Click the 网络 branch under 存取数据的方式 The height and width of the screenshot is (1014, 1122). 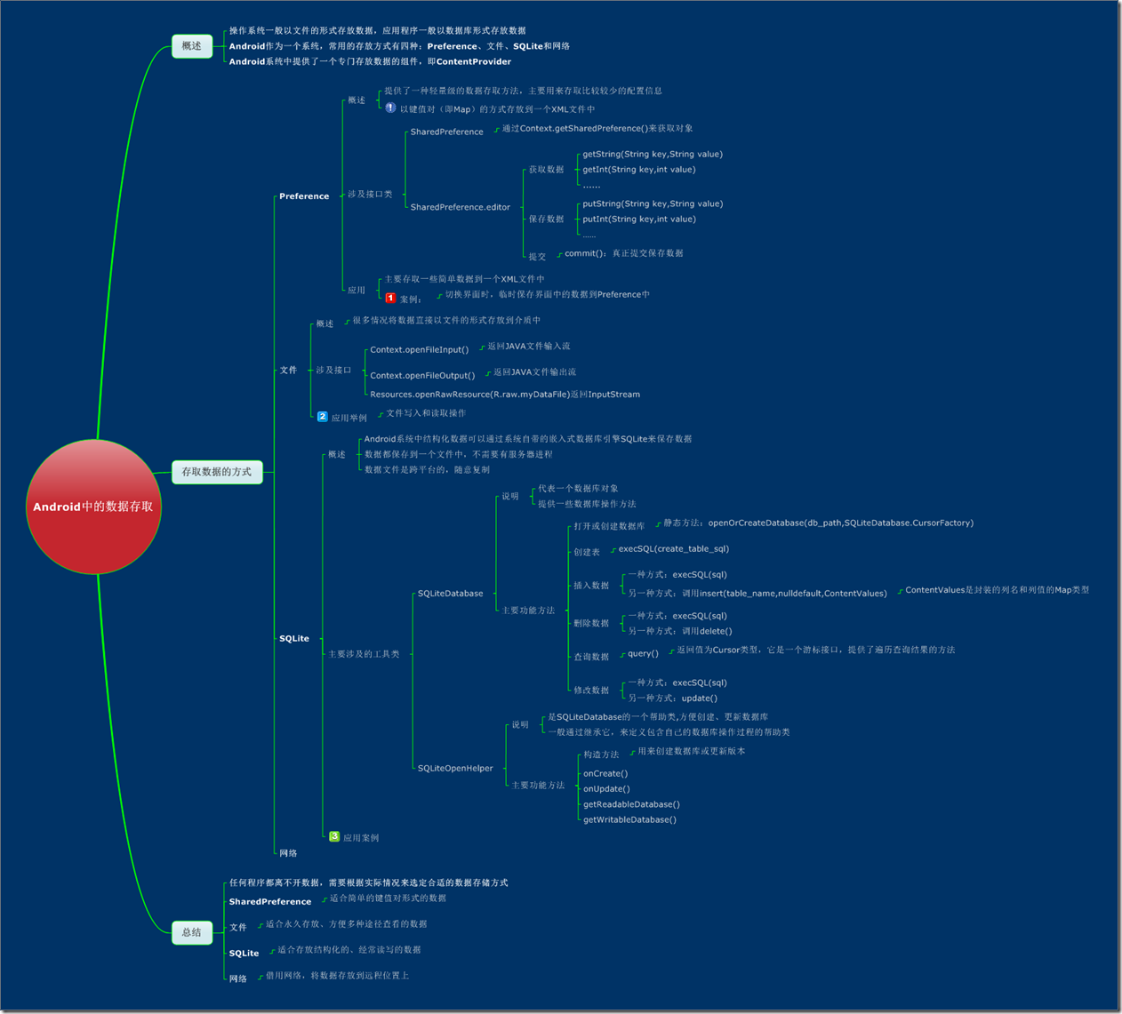click(288, 853)
